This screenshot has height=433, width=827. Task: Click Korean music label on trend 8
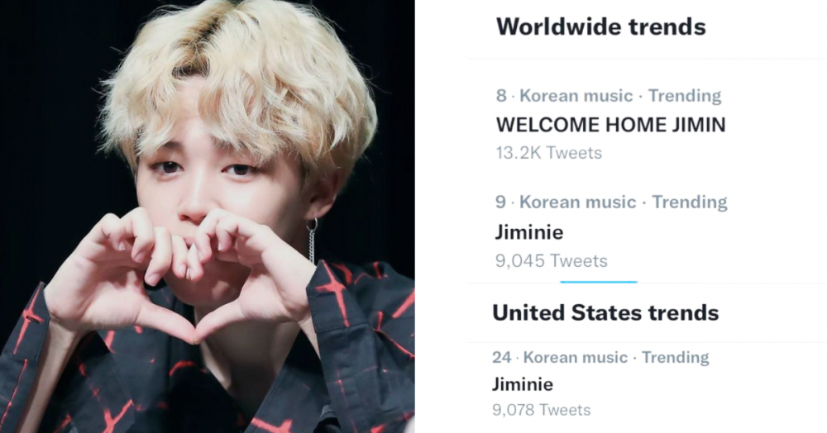click(x=576, y=96)
